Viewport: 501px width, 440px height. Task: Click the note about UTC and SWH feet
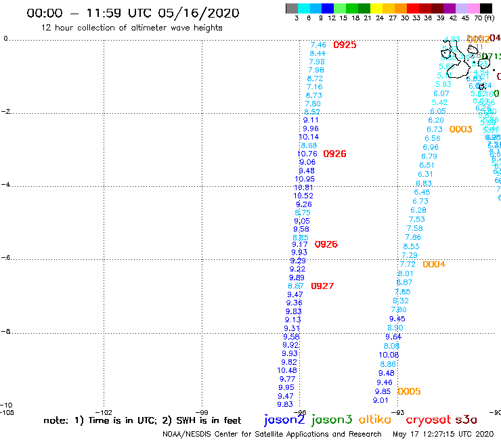pyautogui.click(x=142, y=420)
